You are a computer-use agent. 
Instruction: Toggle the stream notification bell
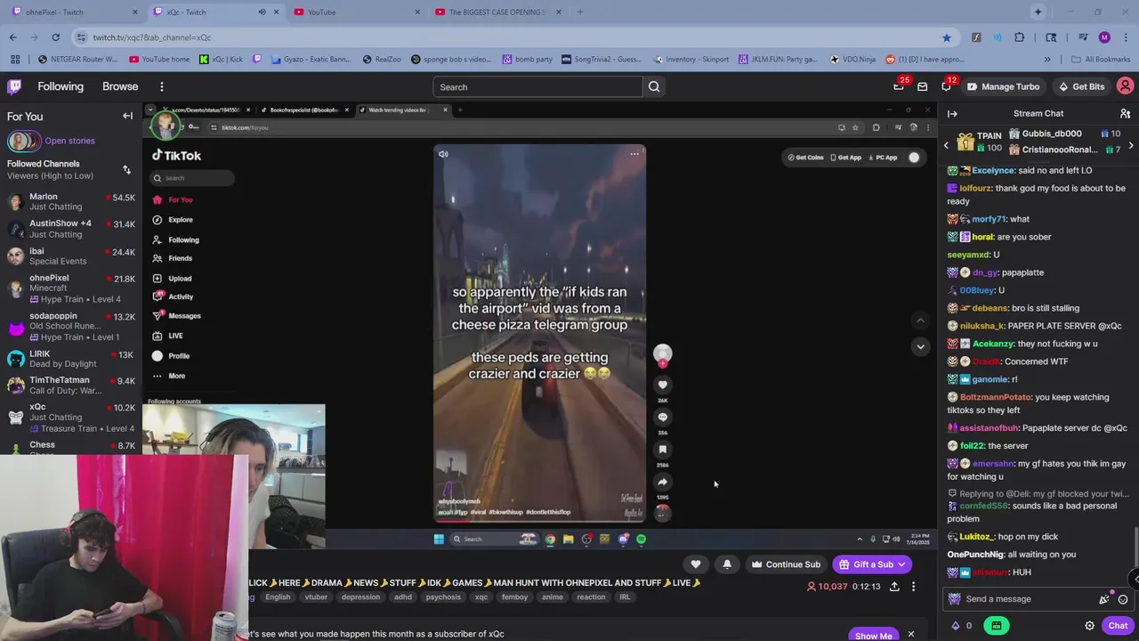point(727,564)
